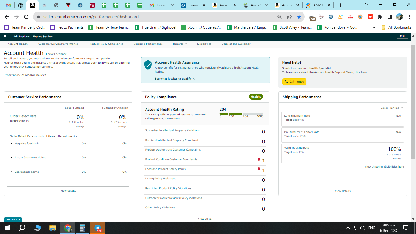Open the FedEx Payments bookmark

[x=67, y=27]
